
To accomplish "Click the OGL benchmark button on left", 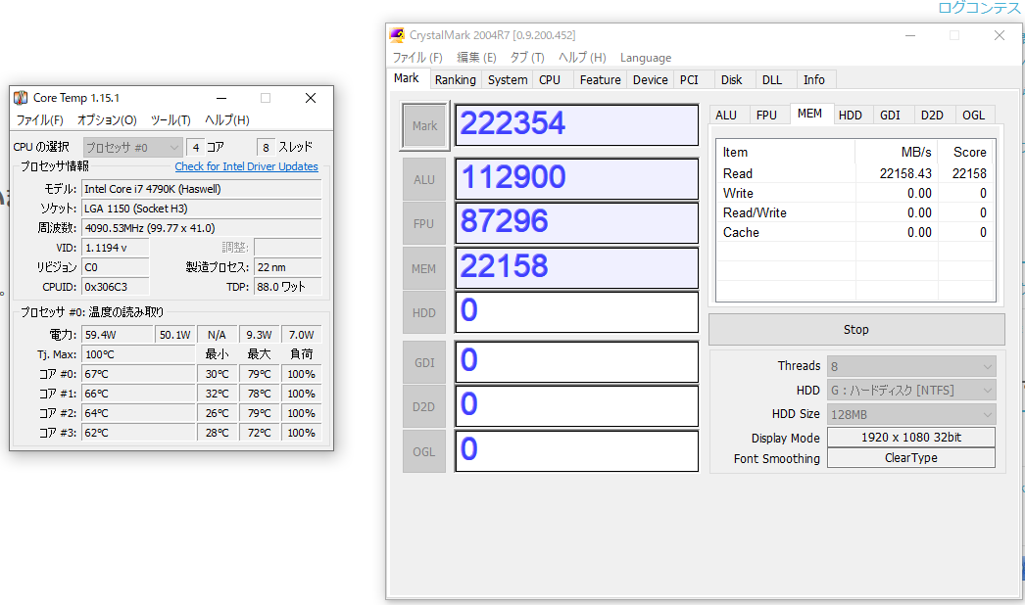I will point(424,451).
